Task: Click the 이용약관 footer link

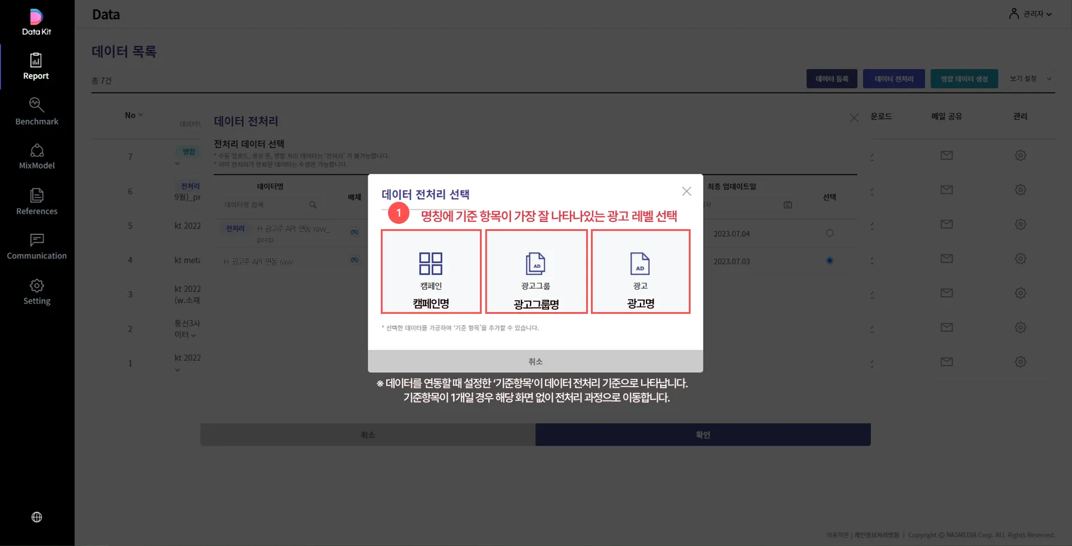Action: click(838, 535)
